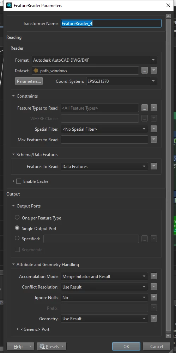Enable the Enable Cache checkbox

pos(19,181)
